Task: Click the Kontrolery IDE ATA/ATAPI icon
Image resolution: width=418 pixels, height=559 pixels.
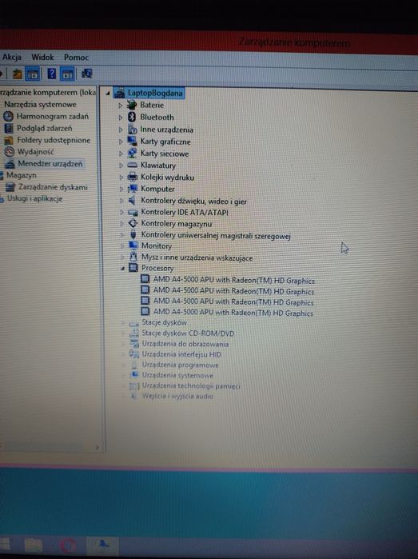Action: click(133, 212)
